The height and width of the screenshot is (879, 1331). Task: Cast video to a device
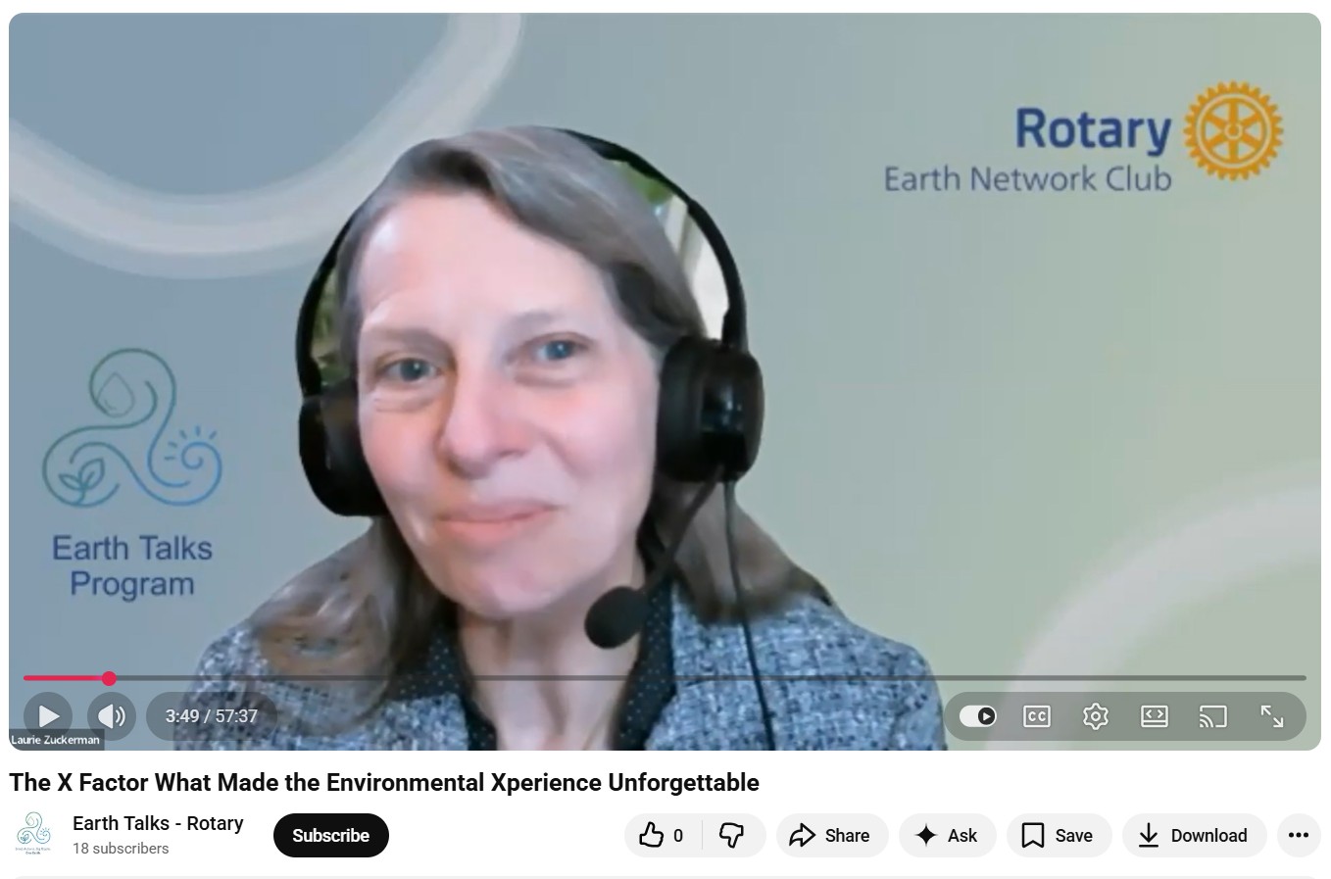point(1213,716)
